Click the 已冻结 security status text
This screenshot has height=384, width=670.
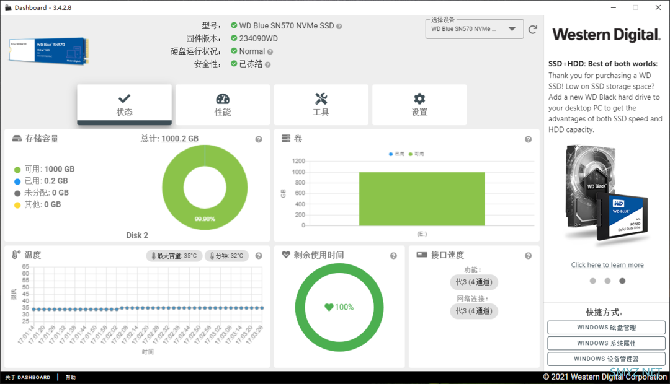251,64
